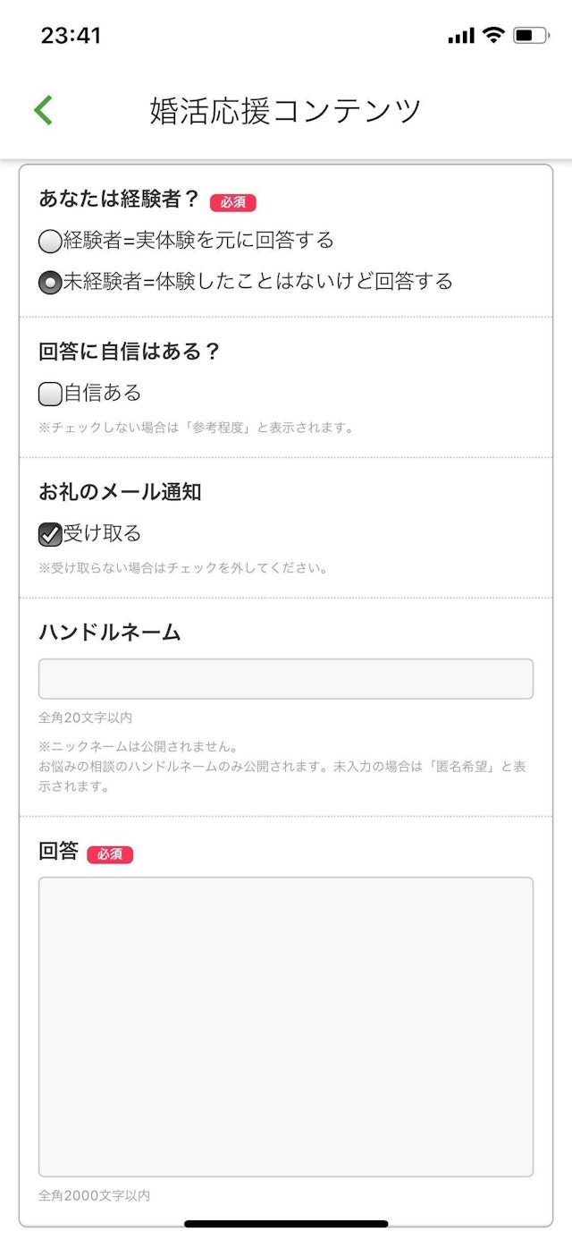Click the 必須 badge beside 回答 heading
This screenshot has width=572, height=1240.
tap(110, 854)
